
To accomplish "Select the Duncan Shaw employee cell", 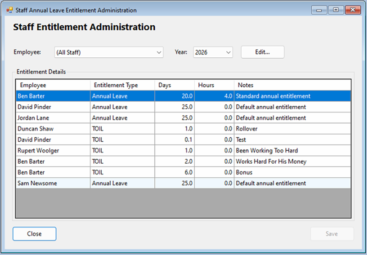I will point(53,129).
